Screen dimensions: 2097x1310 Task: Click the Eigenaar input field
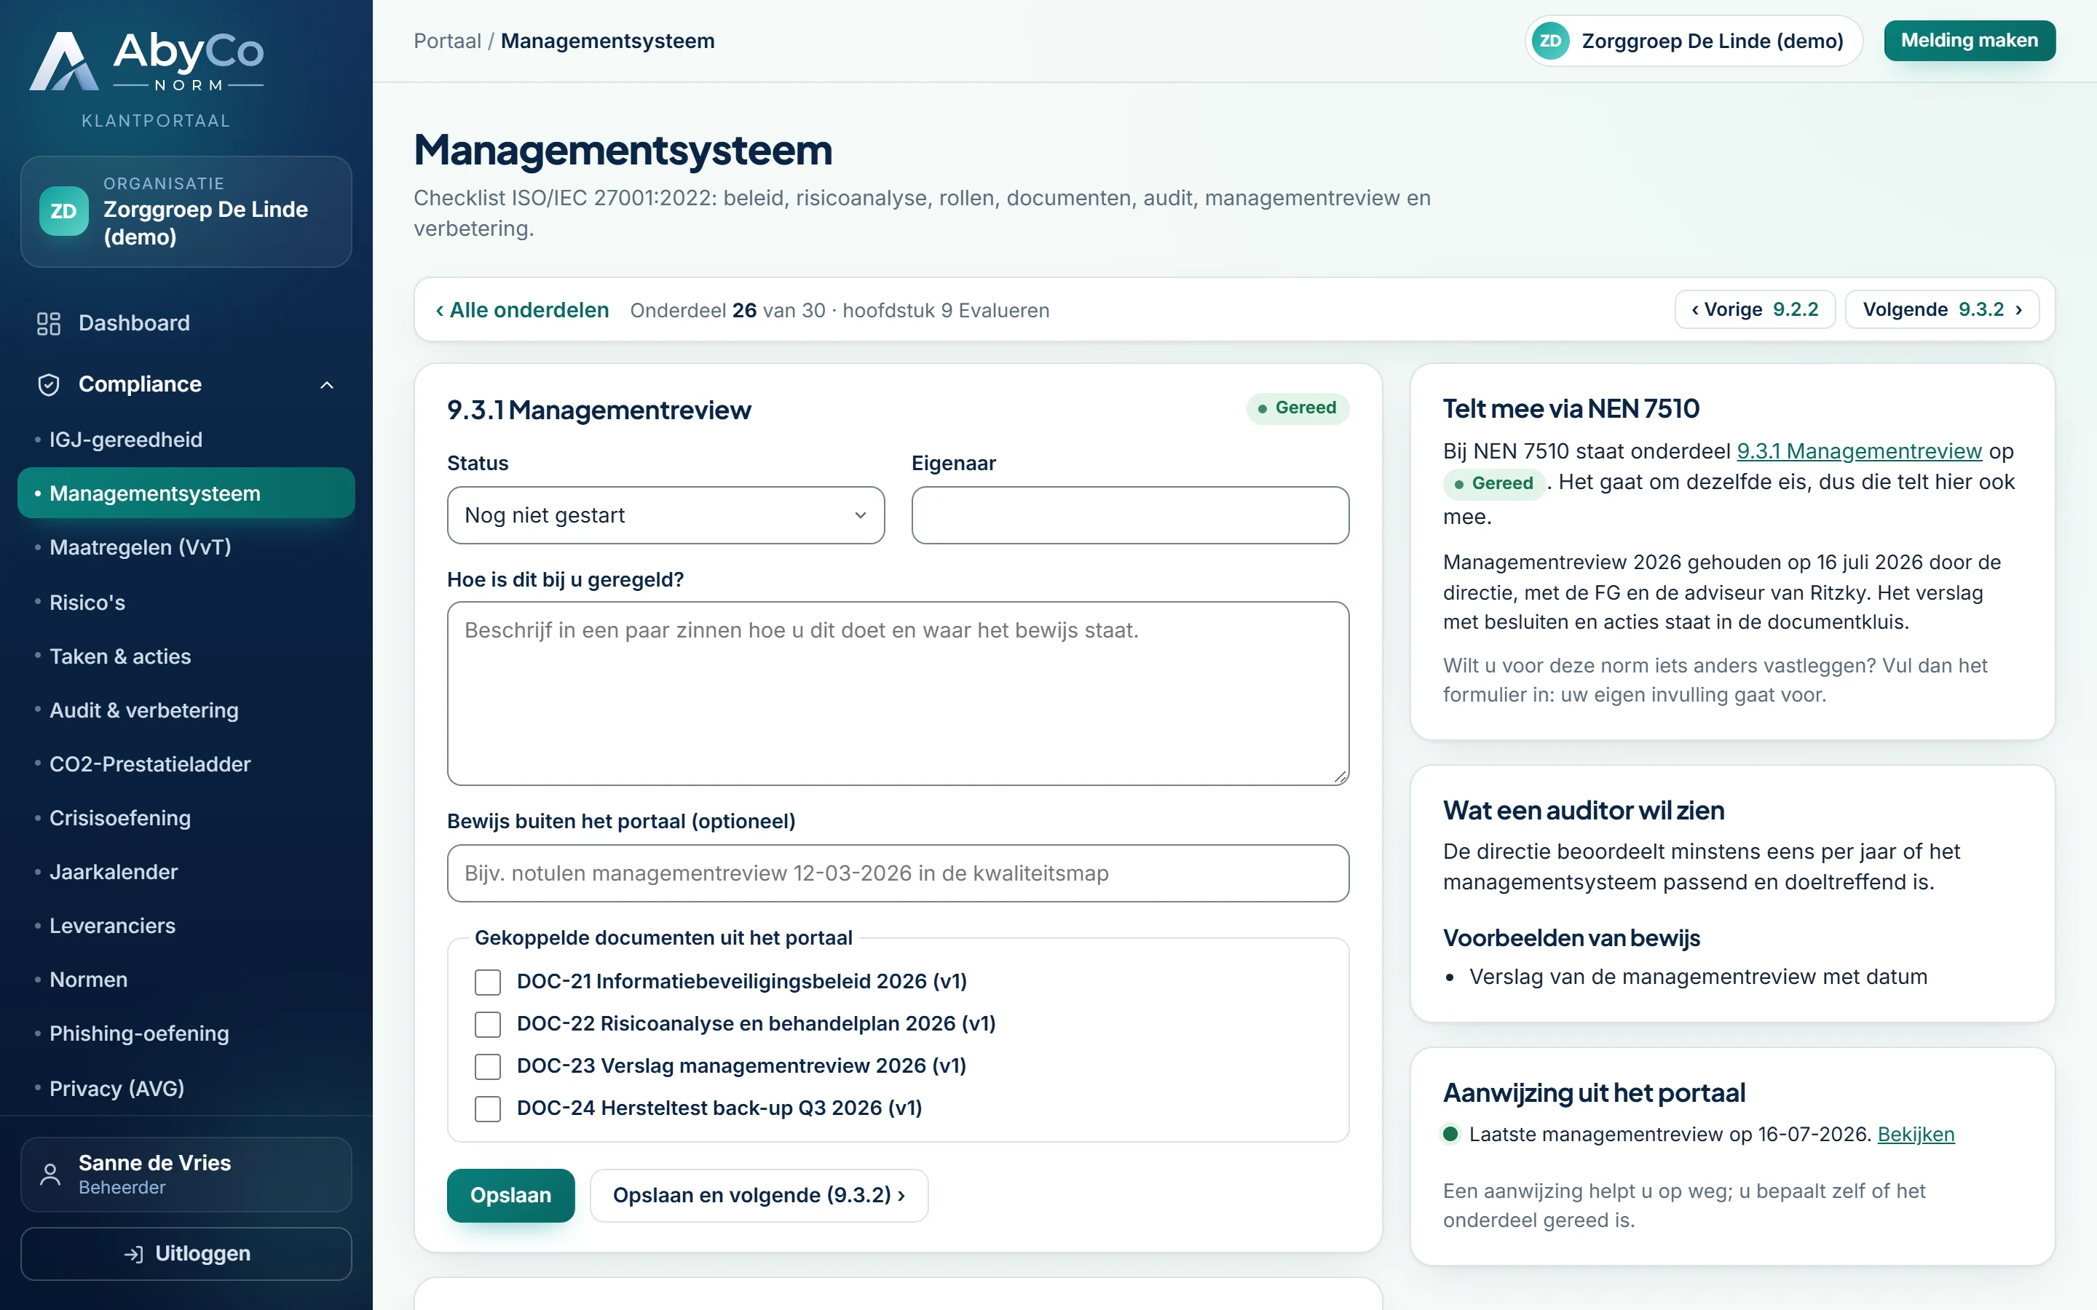(1130, 515)
